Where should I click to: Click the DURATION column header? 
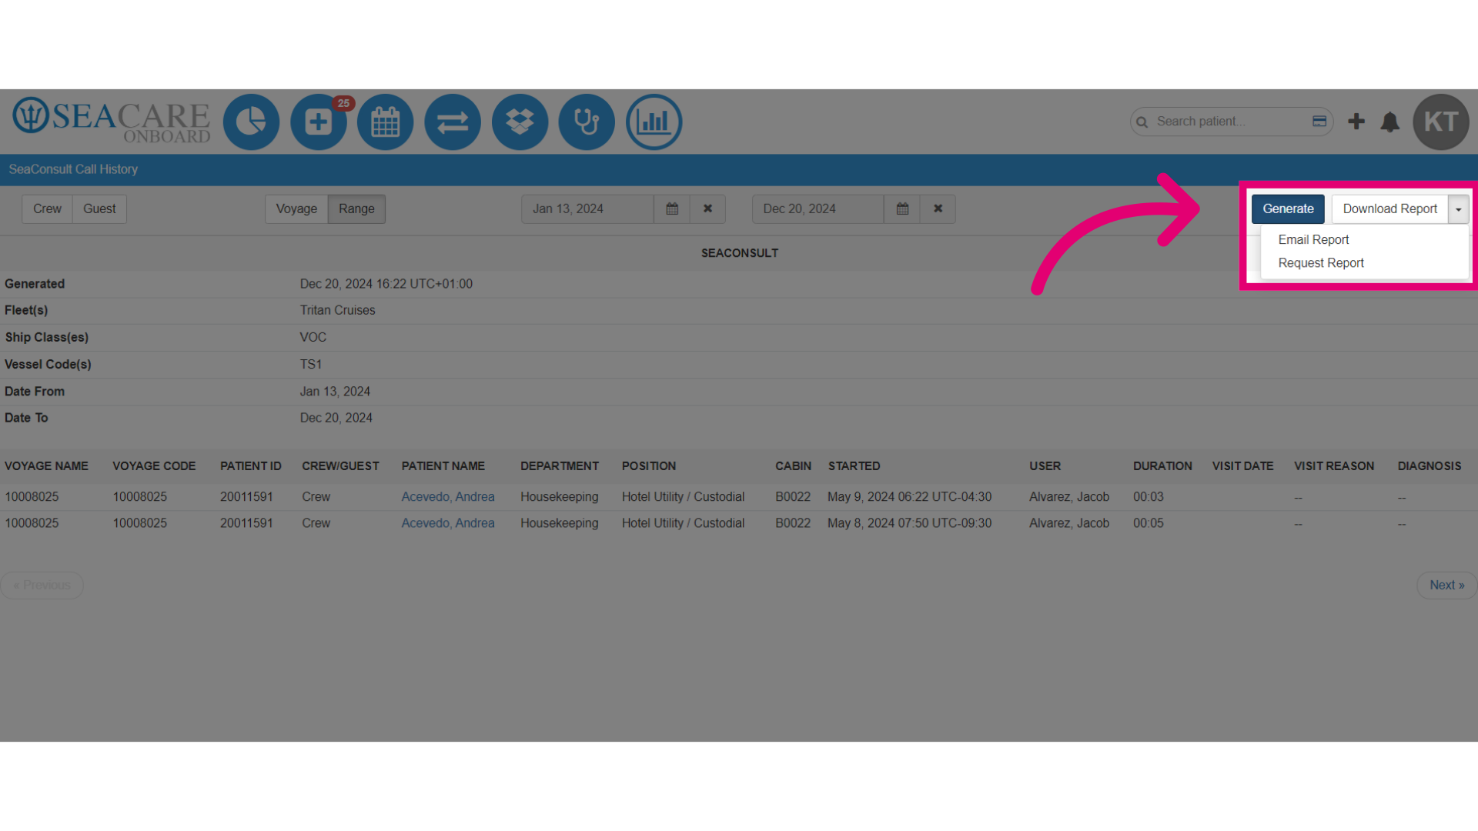pyautogui.click(x=1162, y=466)
